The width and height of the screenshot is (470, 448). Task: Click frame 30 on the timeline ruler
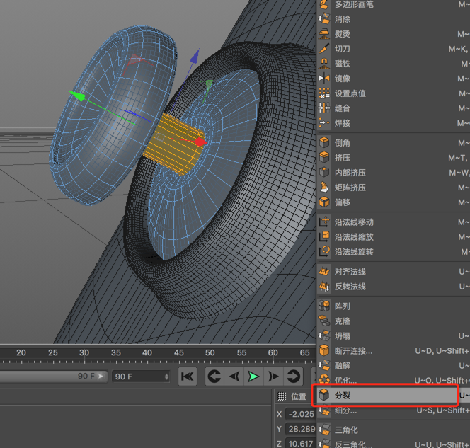(84, 352)
